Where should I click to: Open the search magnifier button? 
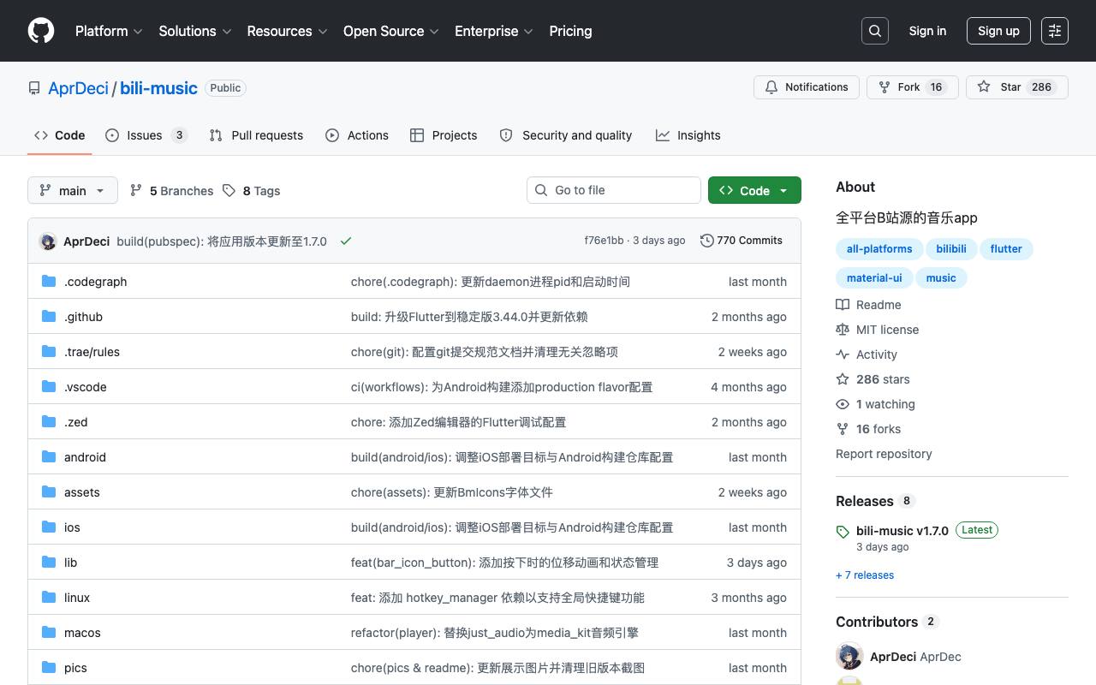[x=875, y=31]
